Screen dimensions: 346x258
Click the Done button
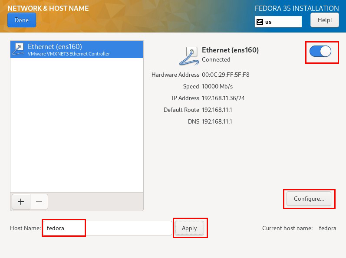[22, 20]
